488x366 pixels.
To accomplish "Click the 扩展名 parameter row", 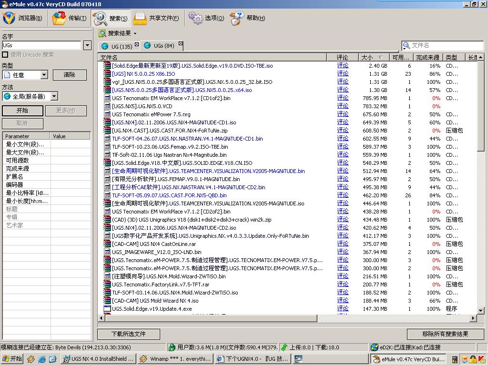I will 47,176.
